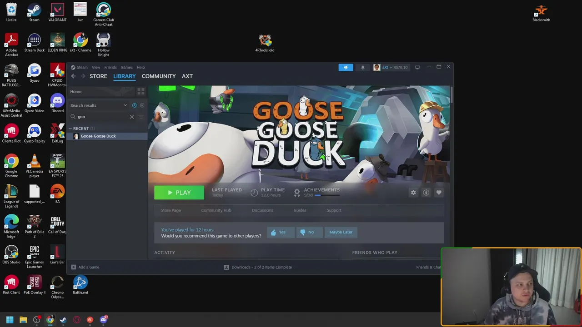The image size is (582, 327).
Task: Click the Steam page vertical scrollbar
Action: pos(451,95)
